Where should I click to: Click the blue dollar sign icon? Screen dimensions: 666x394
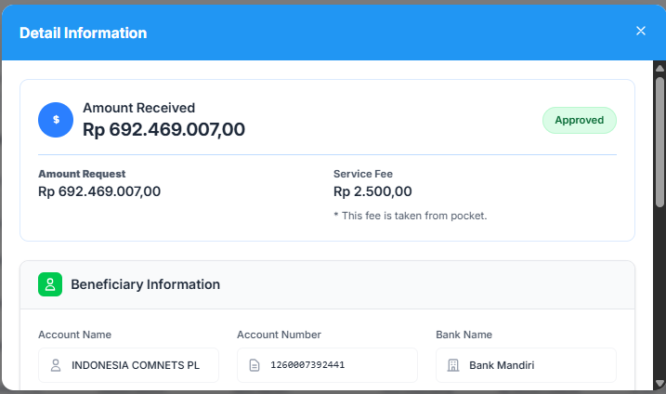coord(56,120)
